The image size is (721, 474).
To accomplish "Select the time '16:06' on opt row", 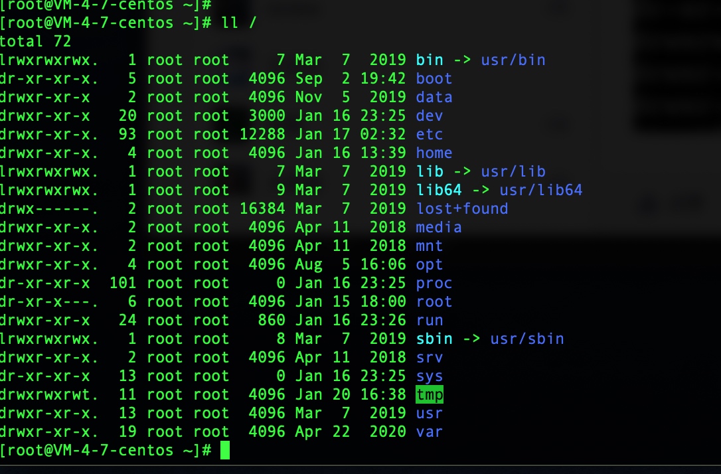I will coord(383,264).
